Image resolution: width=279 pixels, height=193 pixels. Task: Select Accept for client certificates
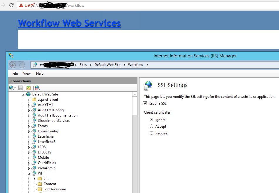[x=152, y=126]
